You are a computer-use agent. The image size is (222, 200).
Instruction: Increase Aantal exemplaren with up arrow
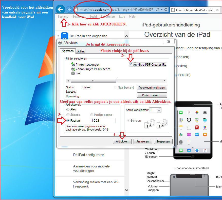(159, 109)
